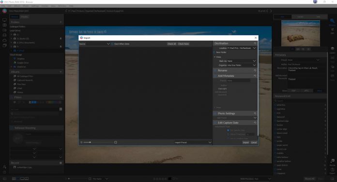
Task: Click the small thumbnail icon beside slider
Action: (x=81, y=142)
